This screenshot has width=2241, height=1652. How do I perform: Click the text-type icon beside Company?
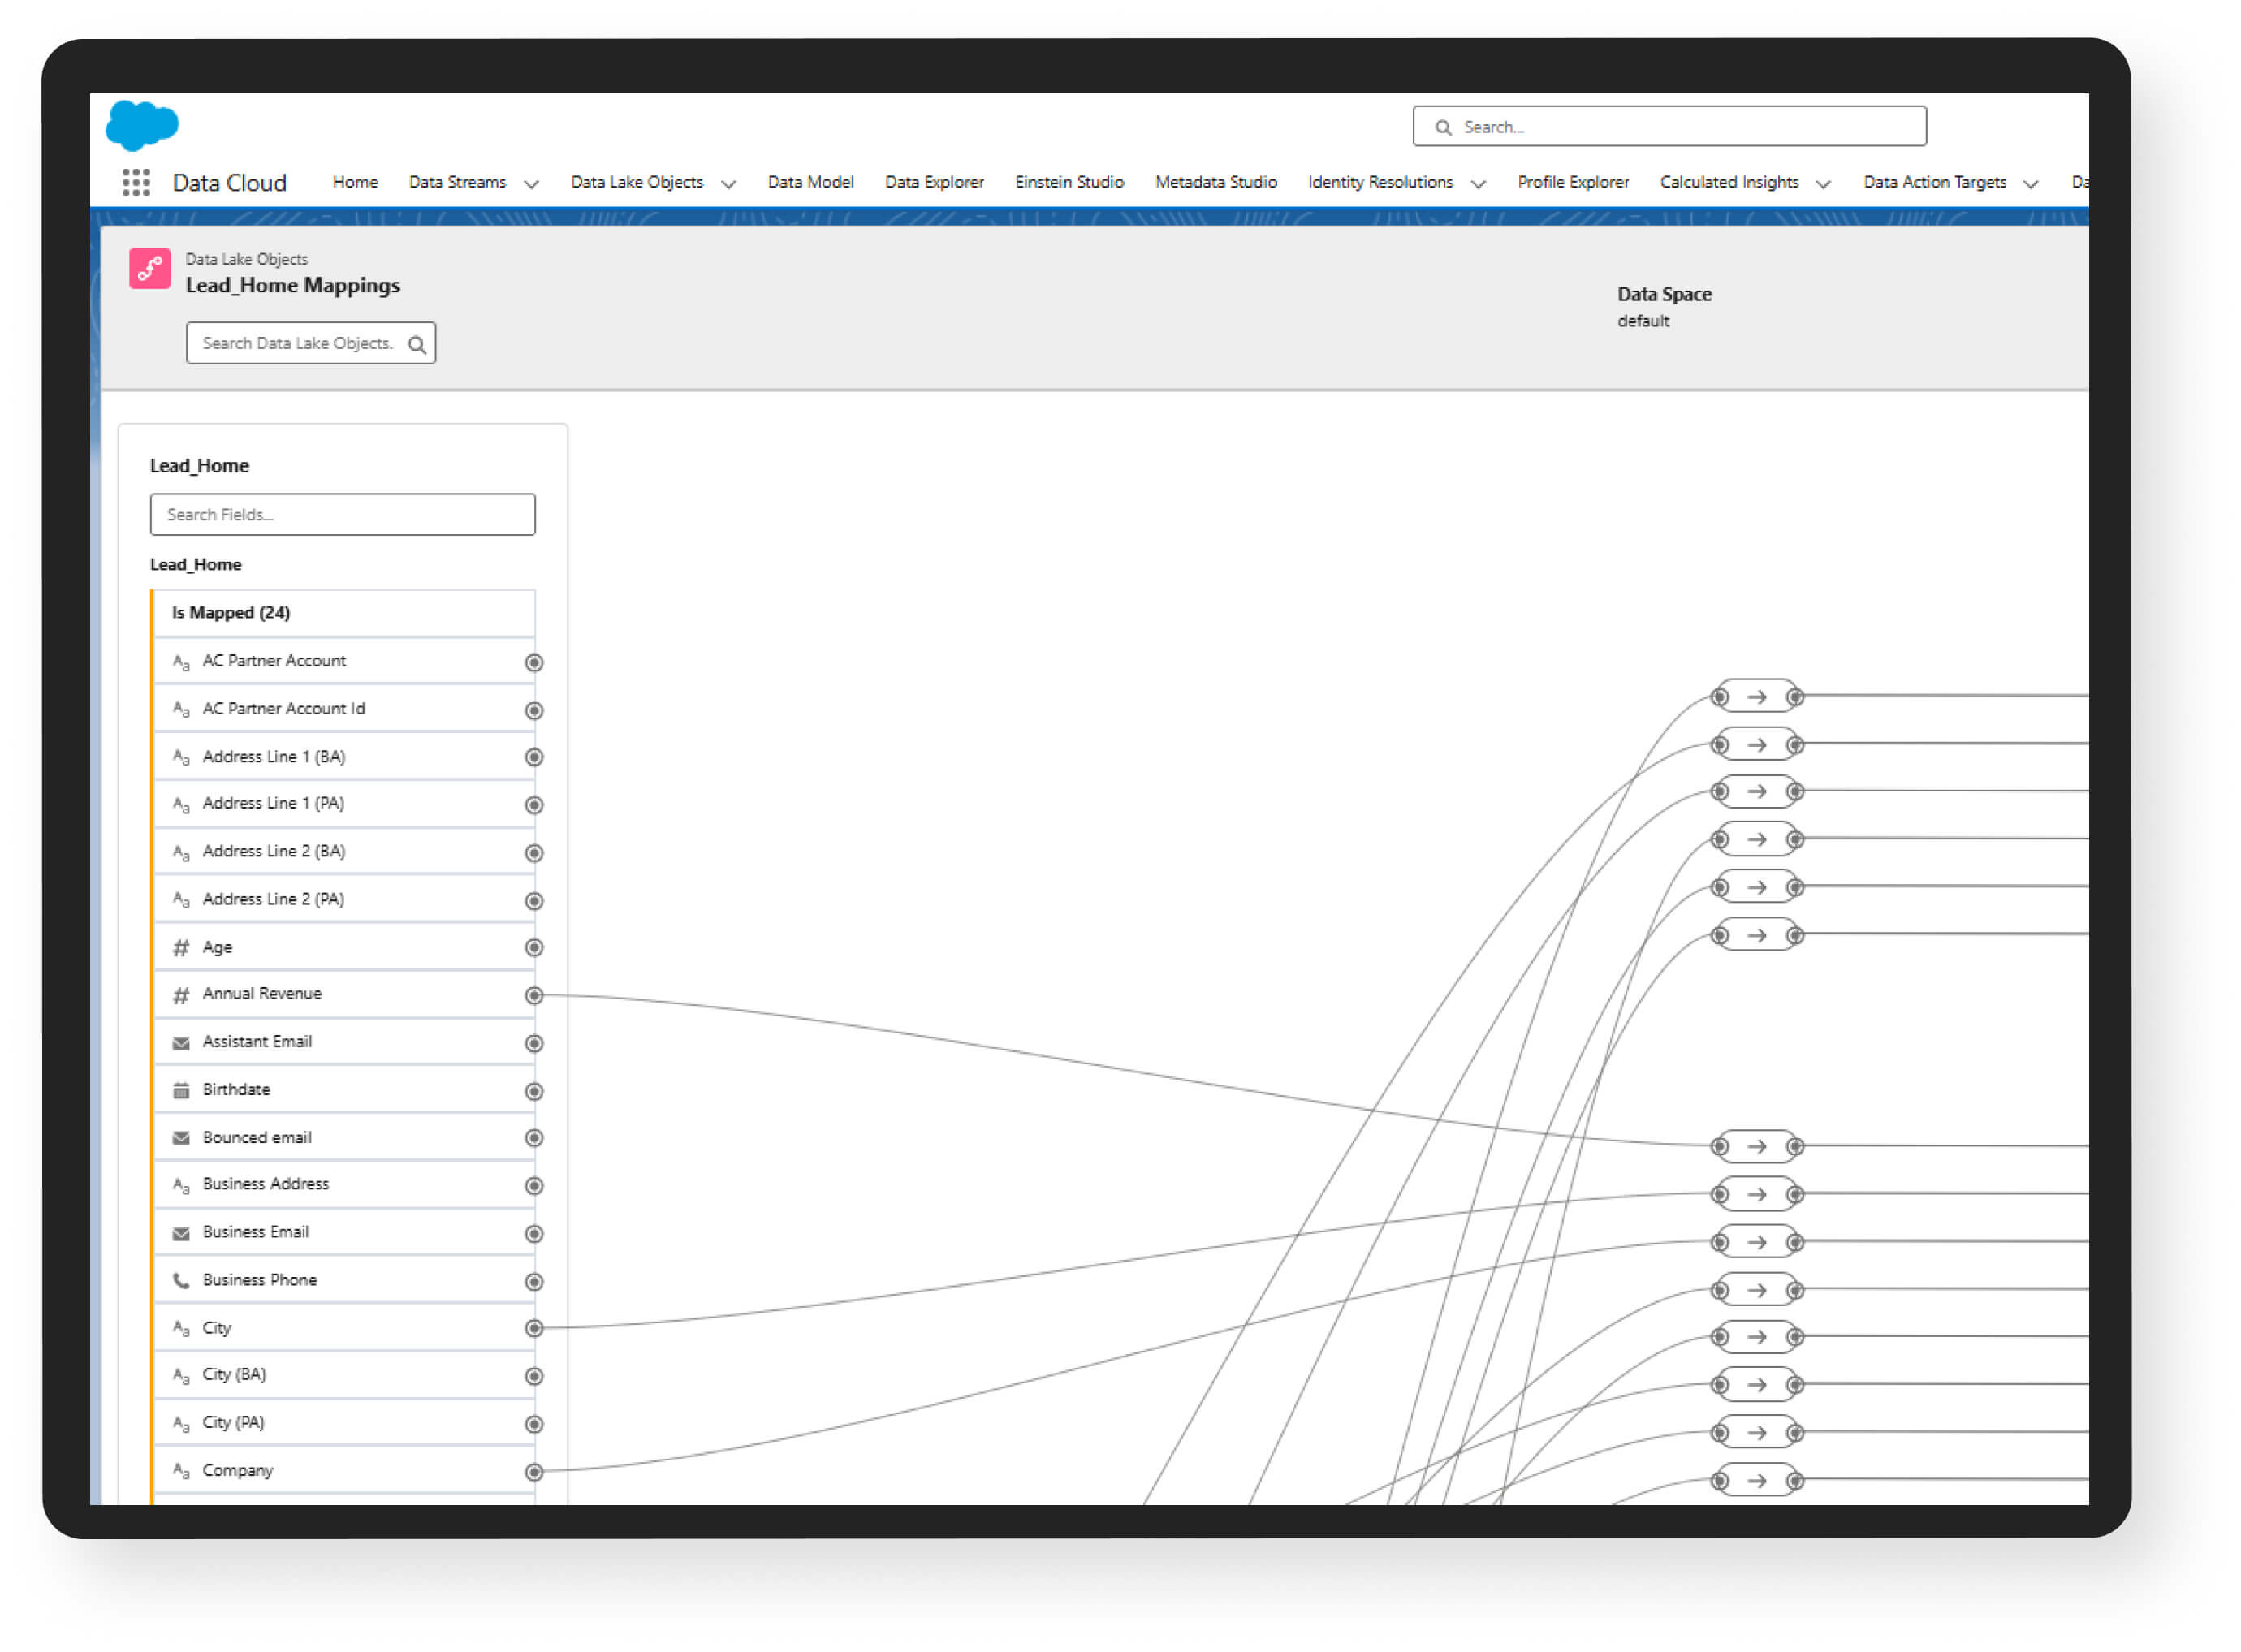181,1471
